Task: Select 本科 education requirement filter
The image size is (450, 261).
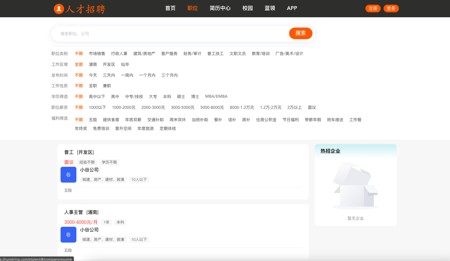Action: coord(167,96)
